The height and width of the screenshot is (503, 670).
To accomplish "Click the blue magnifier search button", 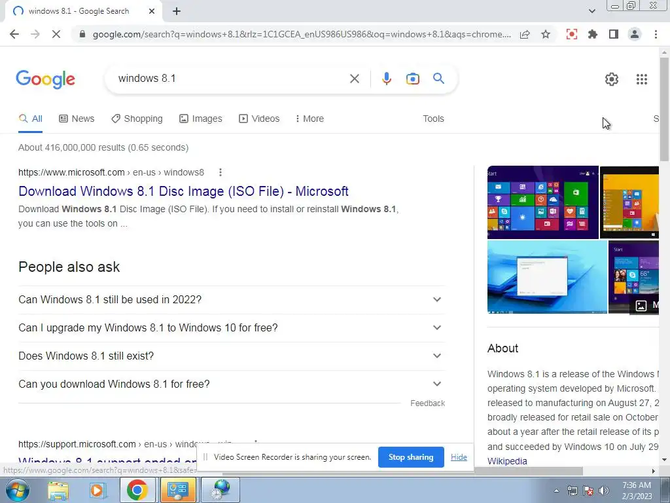I will [x=438, y=79].
